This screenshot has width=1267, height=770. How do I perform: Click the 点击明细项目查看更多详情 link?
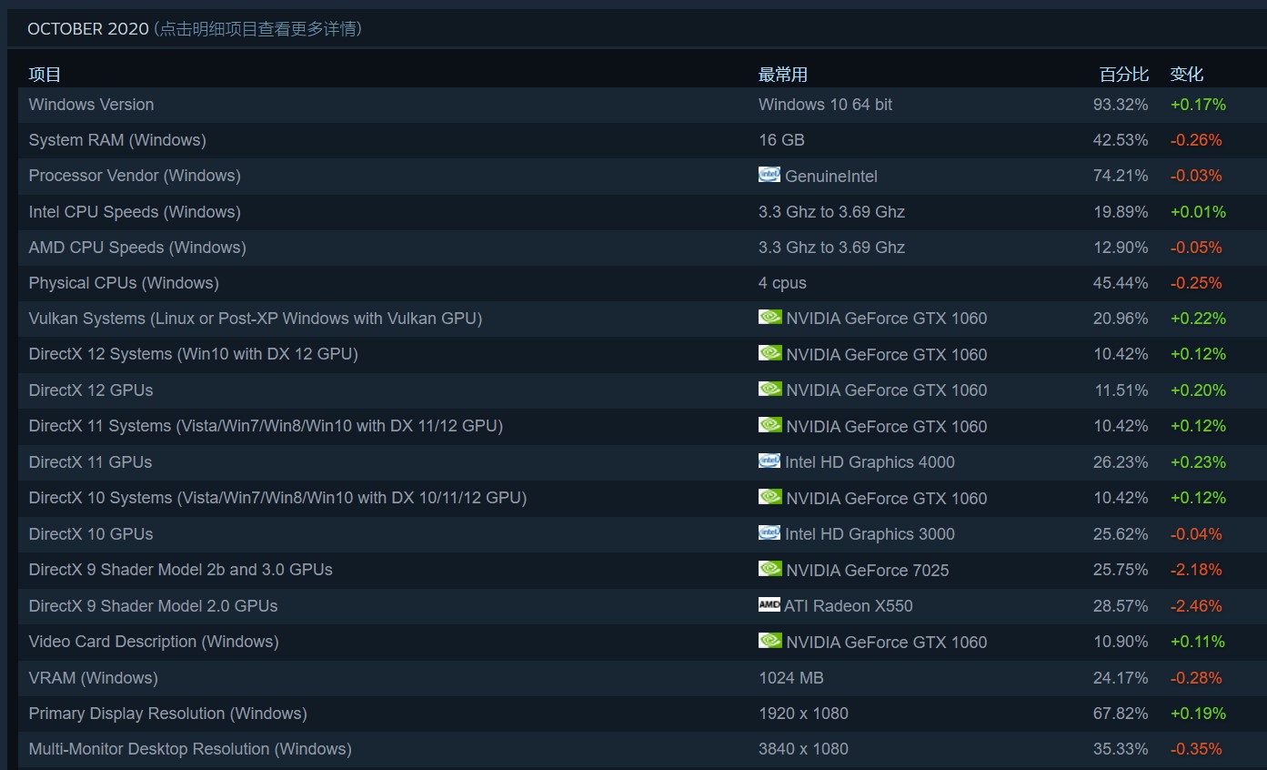(x=256, y=29)
